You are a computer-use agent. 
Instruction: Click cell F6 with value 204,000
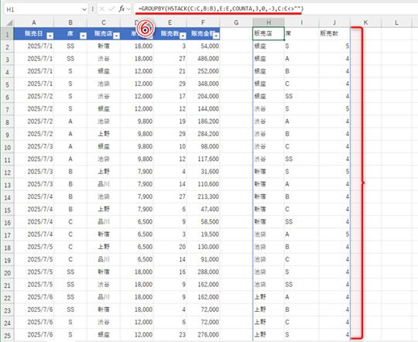(203, 96)
